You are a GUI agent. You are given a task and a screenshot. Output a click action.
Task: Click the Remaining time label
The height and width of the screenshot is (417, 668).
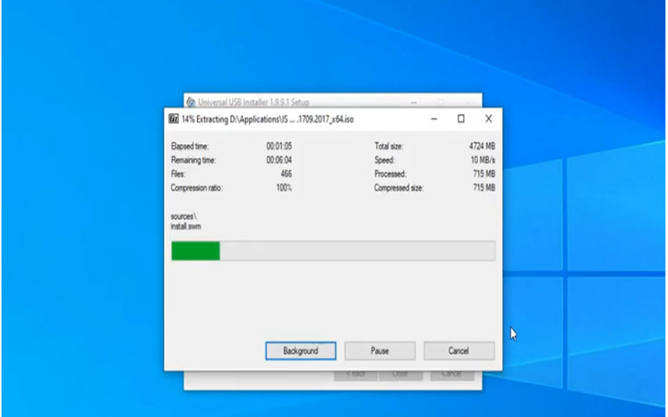(x=194, y=160)
